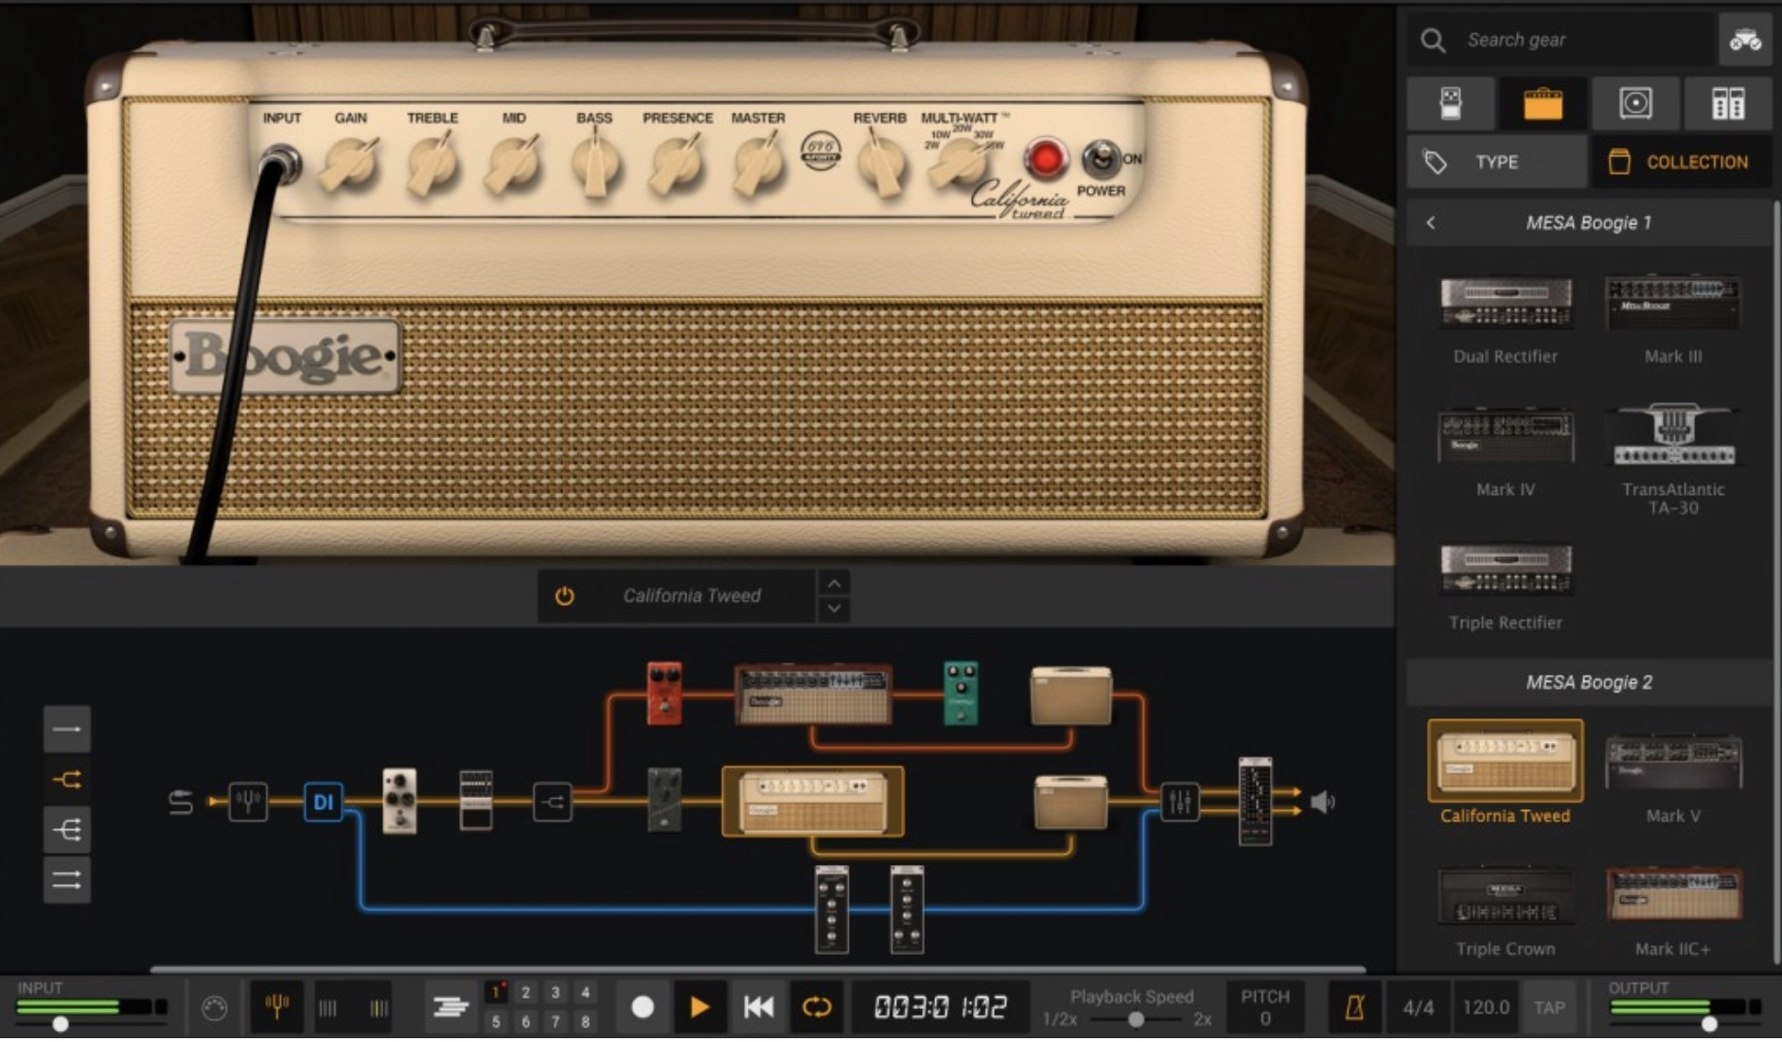Screen dimensions: 1782x1042
Task: Select the dark pedal before California Tweed
Action: (x=664, y=801)
